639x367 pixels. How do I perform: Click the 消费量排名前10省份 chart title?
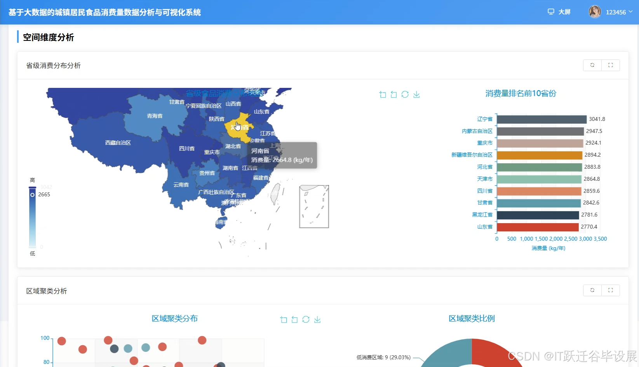click(x=521, y=93)
